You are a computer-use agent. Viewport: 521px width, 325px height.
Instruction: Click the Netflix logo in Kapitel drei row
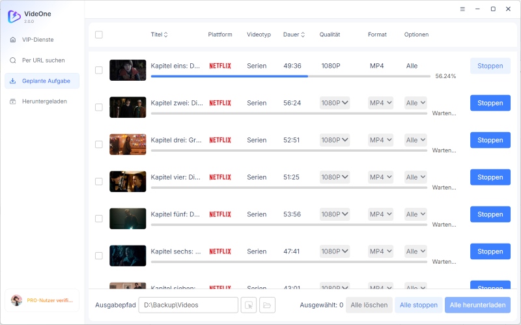(x=220, y=140)
